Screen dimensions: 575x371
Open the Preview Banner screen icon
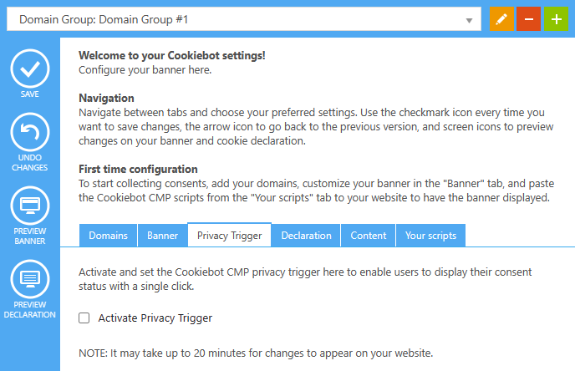coord(30,206)
